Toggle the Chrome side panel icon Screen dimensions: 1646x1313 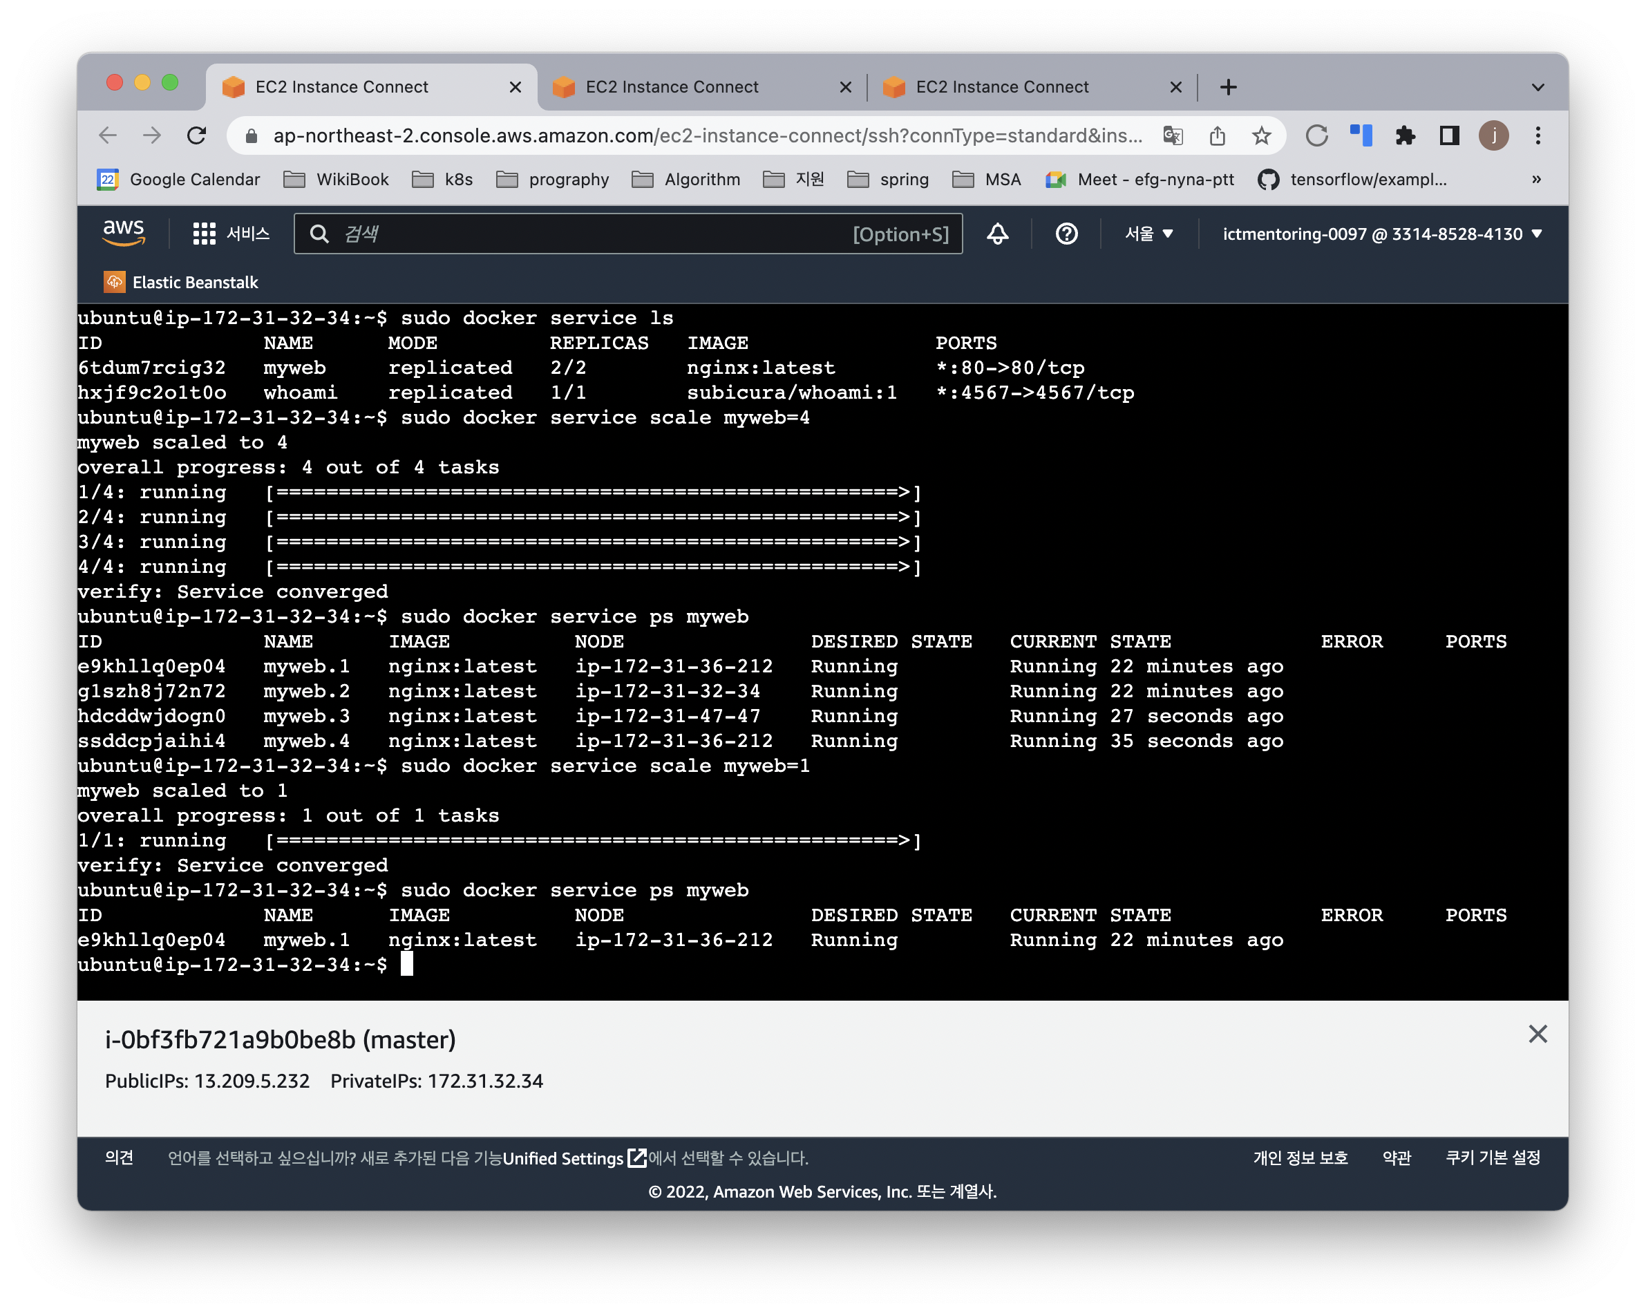coord(1449,136)
